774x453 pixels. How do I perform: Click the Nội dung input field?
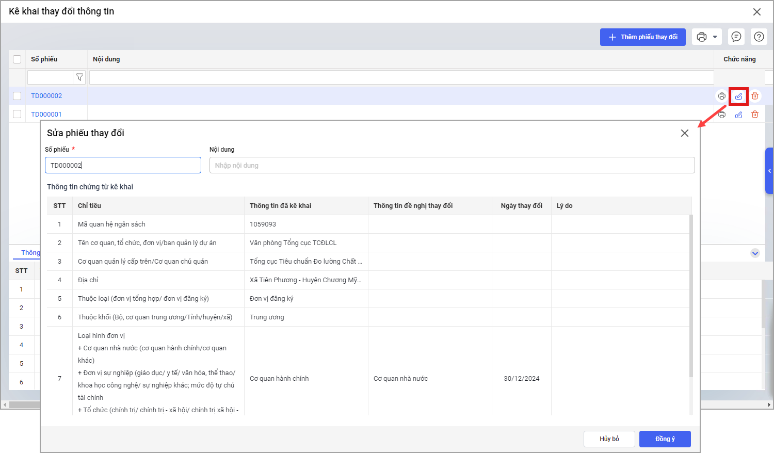(x=451, y=165)
